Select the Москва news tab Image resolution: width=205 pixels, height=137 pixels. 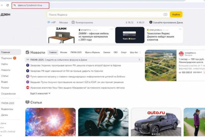coord(63,52)
